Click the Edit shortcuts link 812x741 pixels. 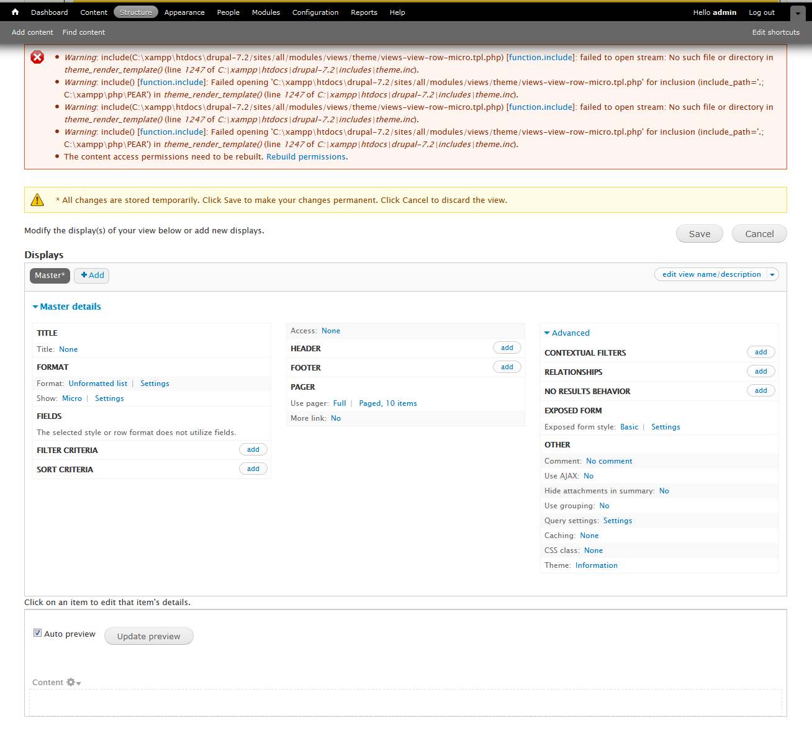[775, 32]
